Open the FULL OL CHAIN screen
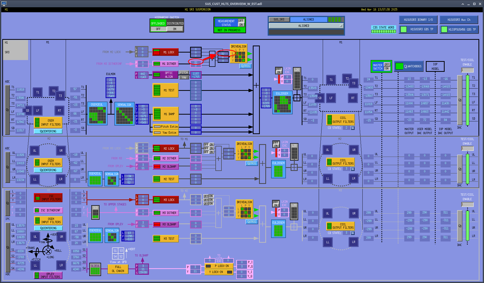The image size is (484, 283). point(118,269)
